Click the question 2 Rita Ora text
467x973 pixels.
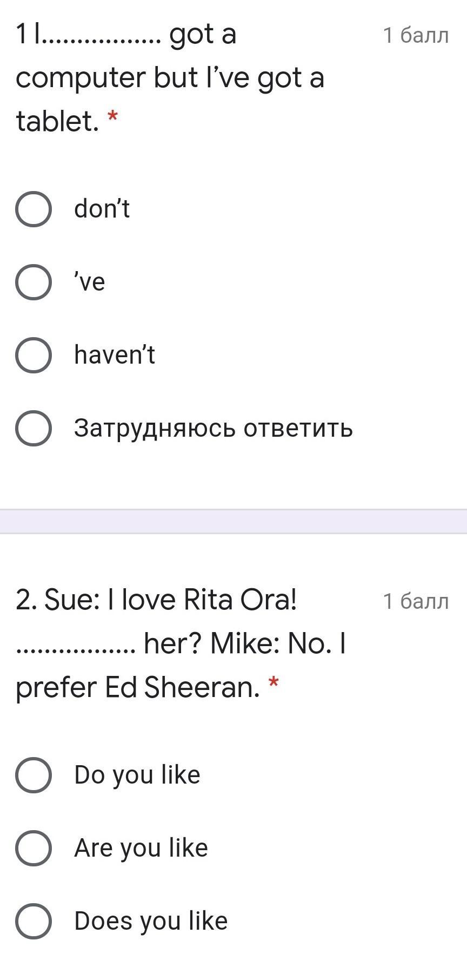click(x=157, y=600)
